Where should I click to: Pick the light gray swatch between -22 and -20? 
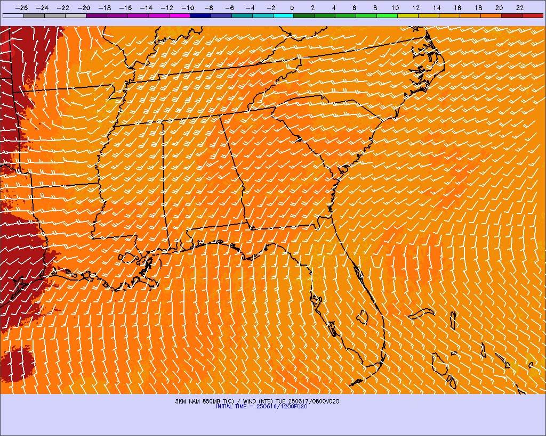(76, 15)
